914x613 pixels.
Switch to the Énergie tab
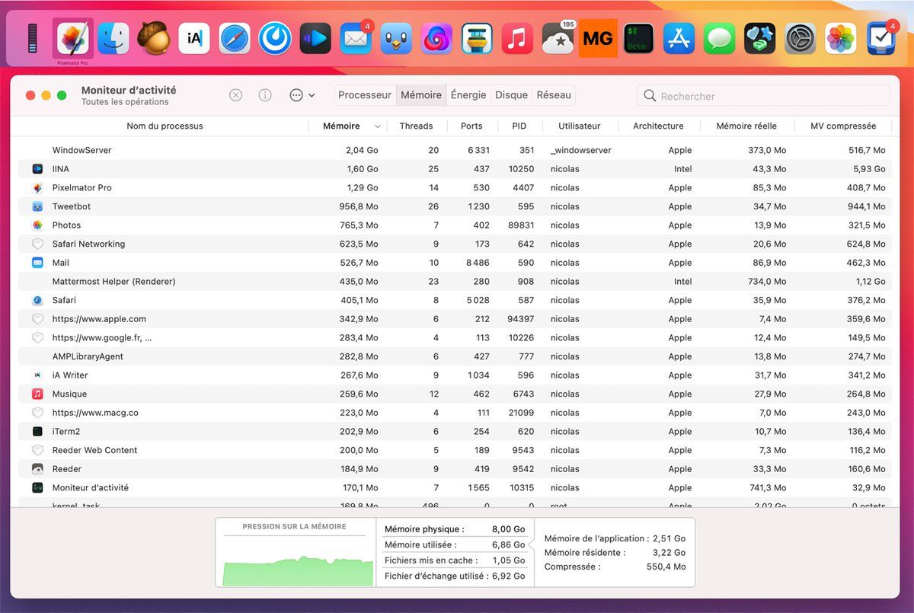click(468, 95)
